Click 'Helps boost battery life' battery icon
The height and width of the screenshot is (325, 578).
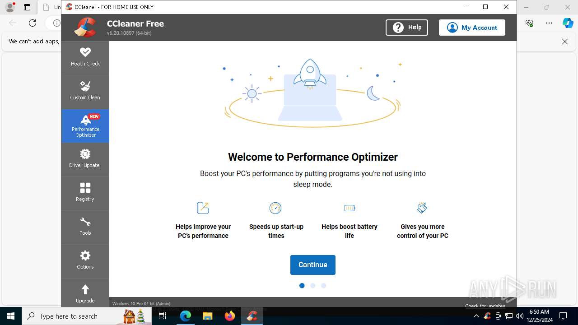point(350,208)
